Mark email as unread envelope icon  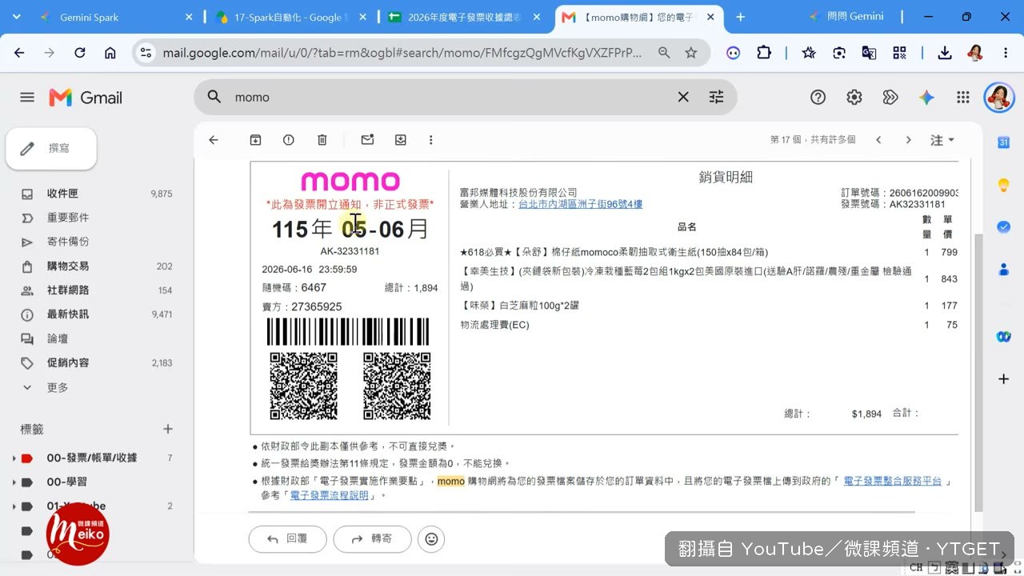click(x=367, y=140)
